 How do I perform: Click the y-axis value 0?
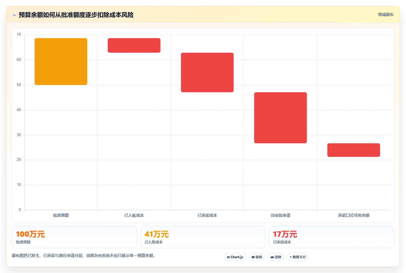[x=20, y=210]
